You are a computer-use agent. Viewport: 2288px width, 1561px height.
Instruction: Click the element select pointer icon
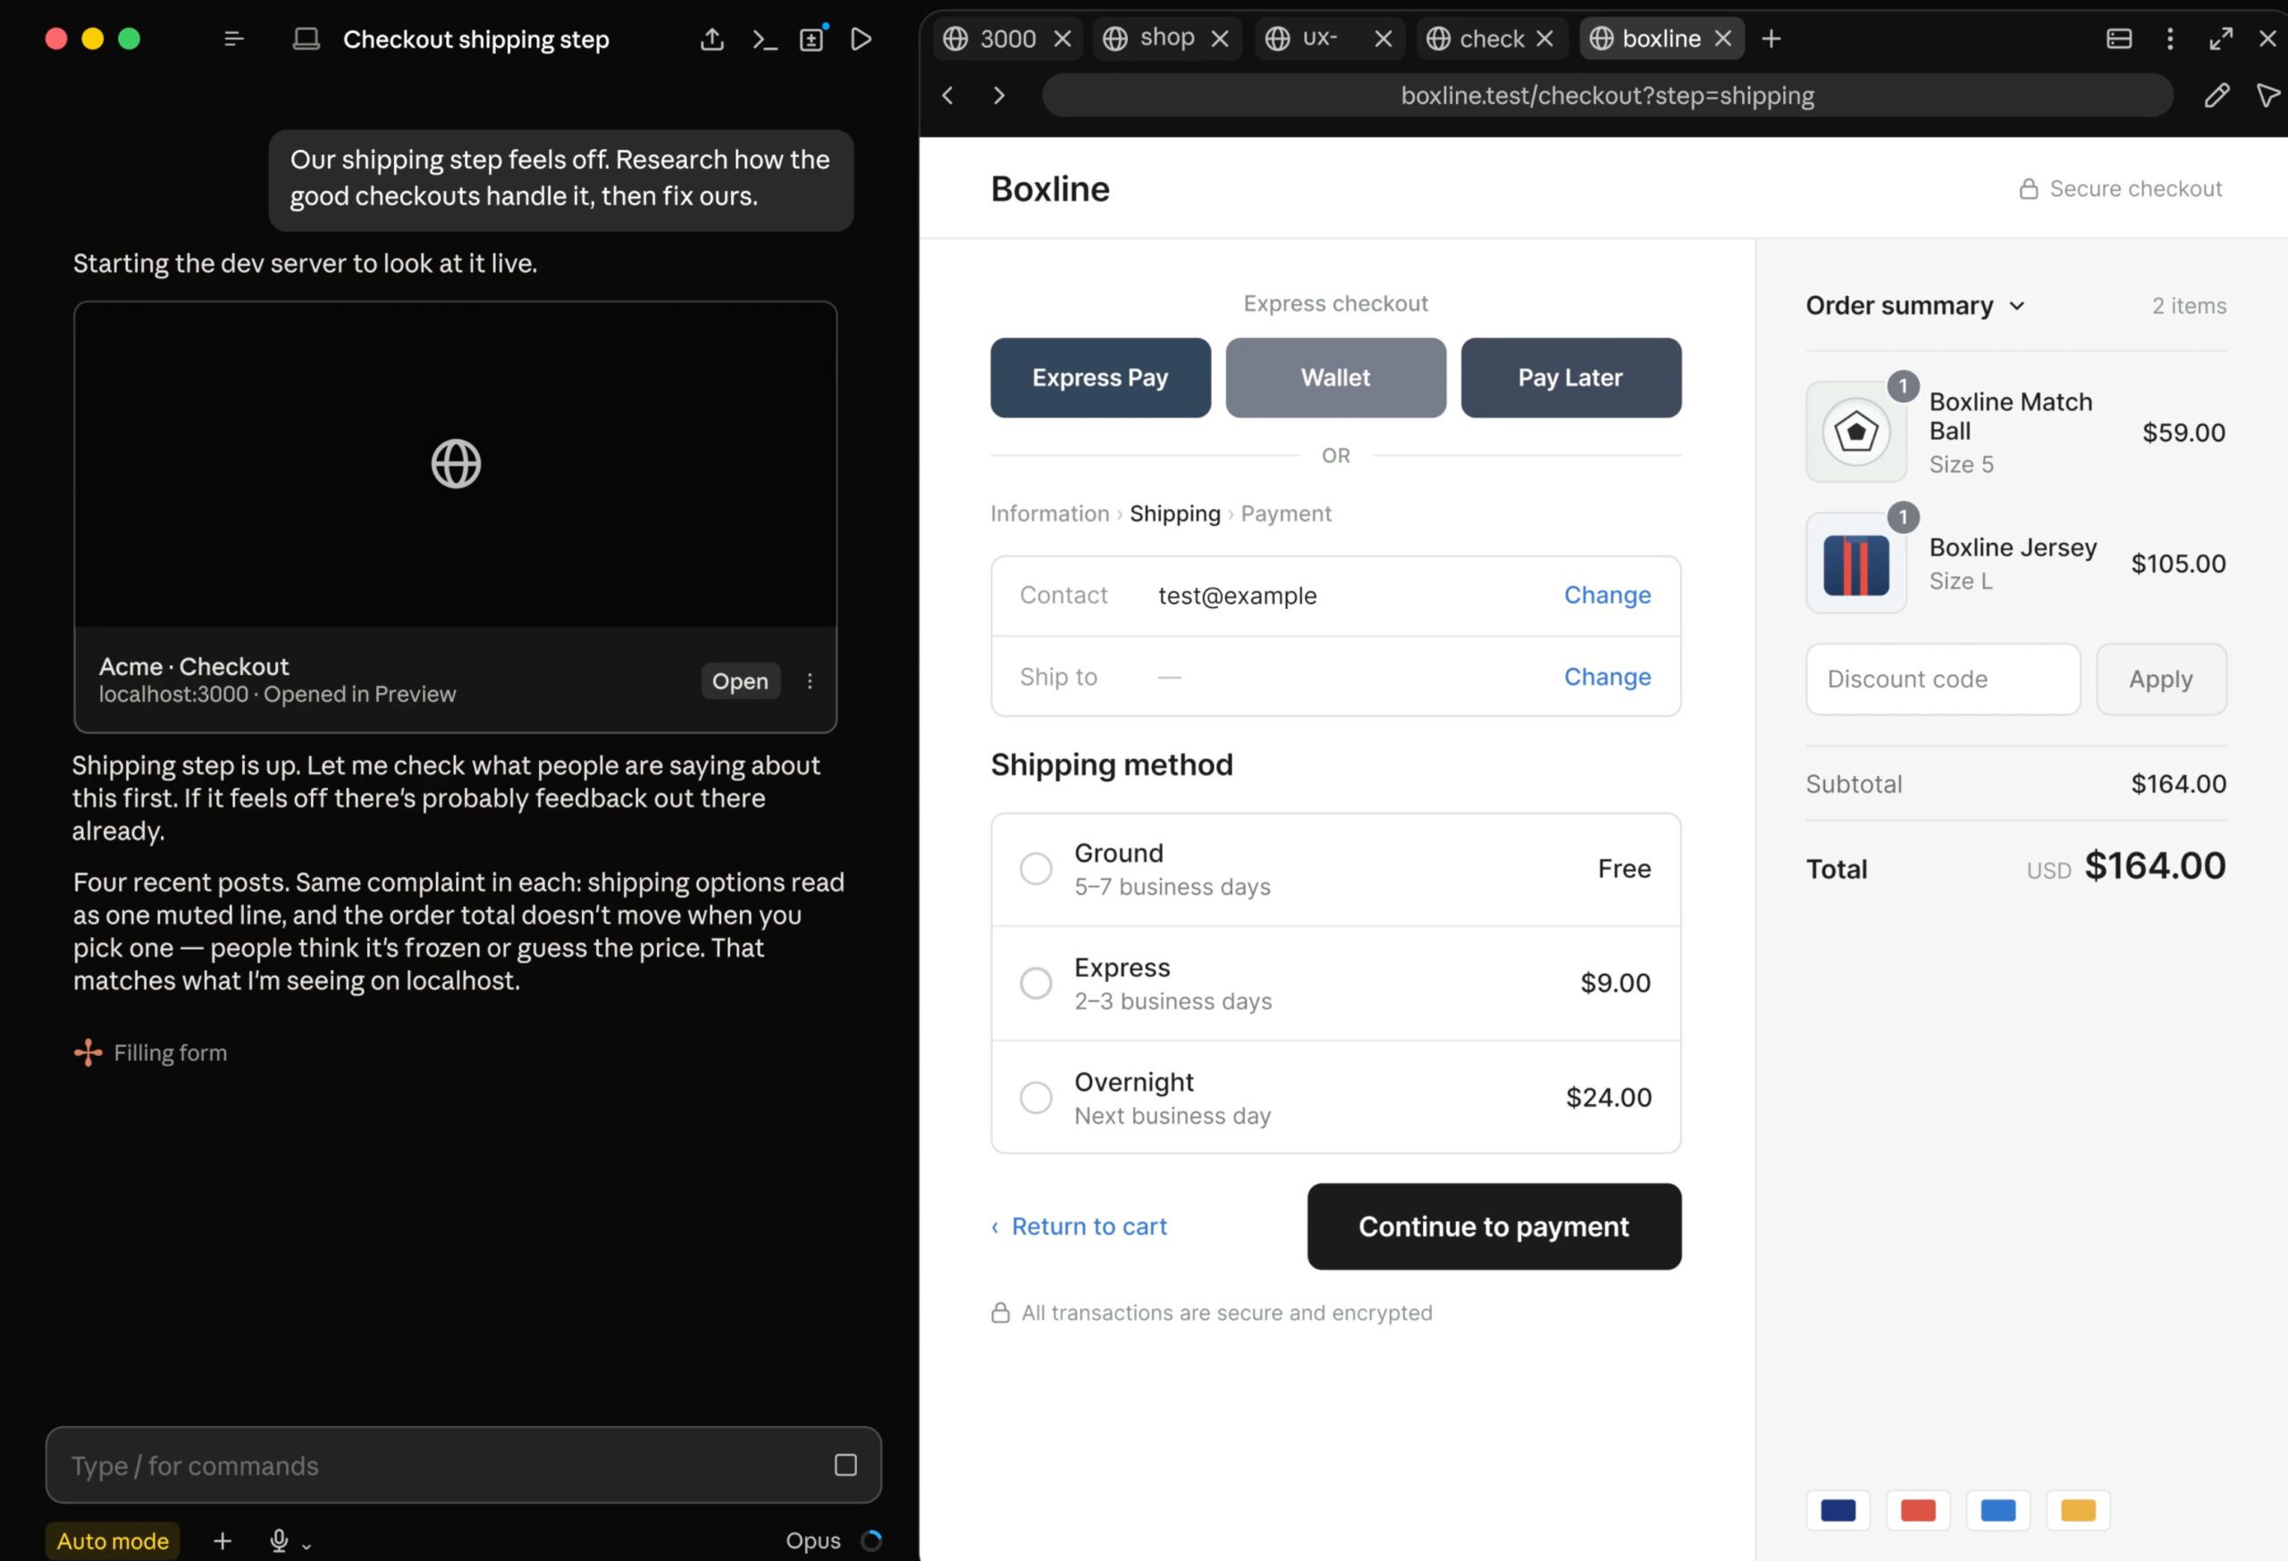coord(2267,95)
